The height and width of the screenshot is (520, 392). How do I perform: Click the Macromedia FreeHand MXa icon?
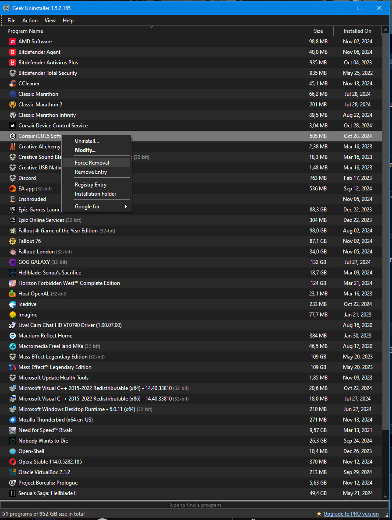[13, 346]
